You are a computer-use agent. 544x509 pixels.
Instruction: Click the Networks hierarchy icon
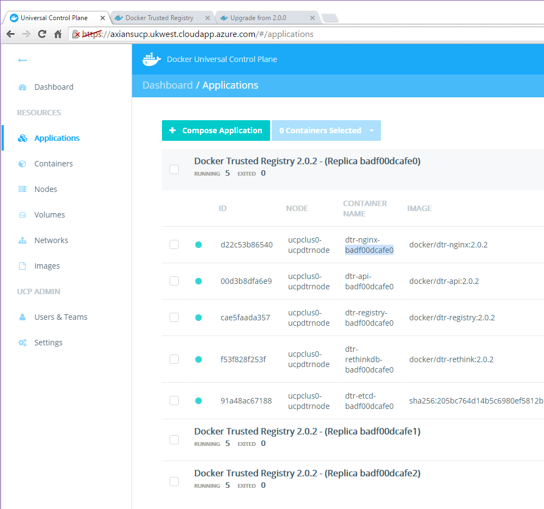(x=22, y=240)
